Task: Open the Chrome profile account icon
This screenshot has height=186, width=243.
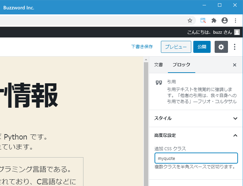Action: (225, 20)
